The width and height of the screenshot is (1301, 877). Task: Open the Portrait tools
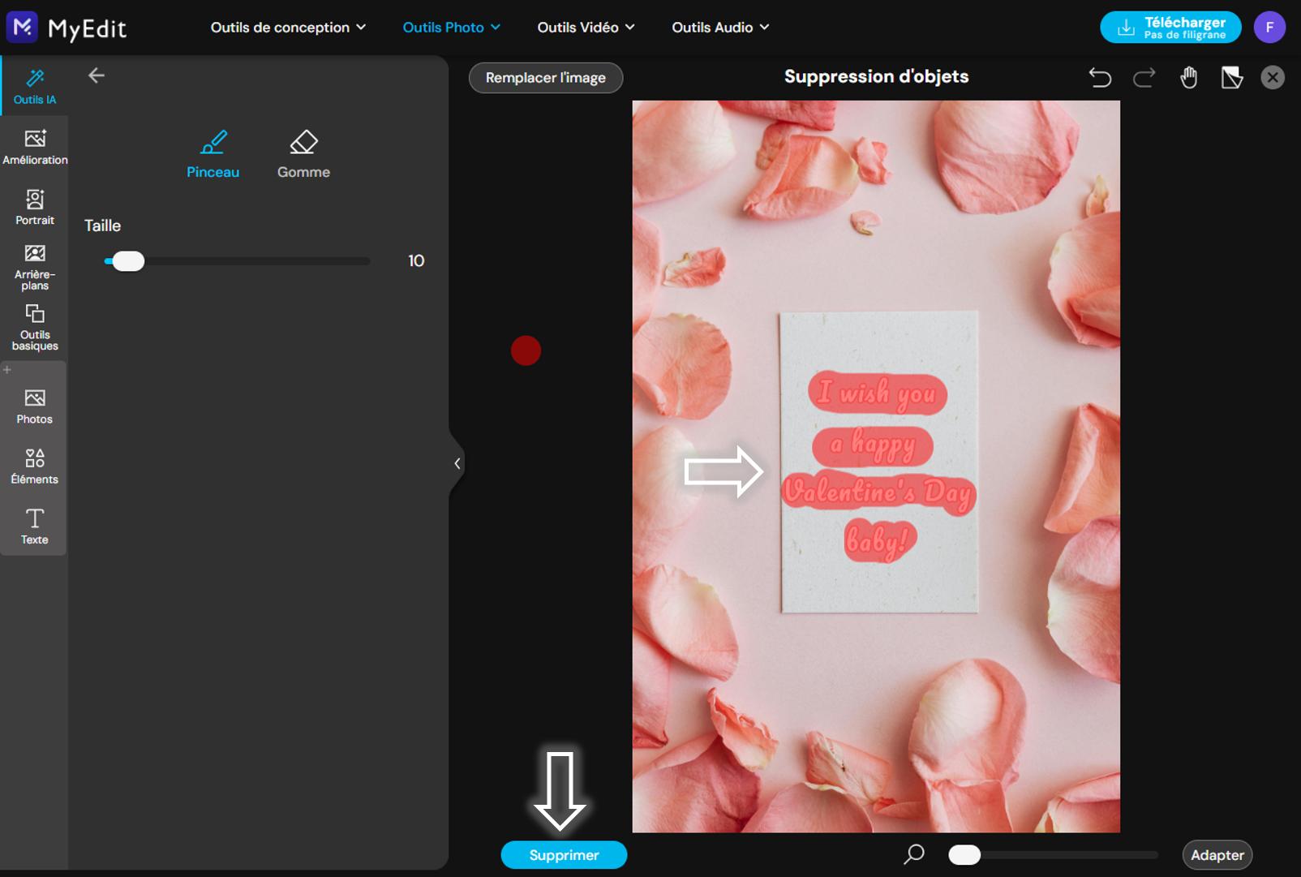(35, 207)
